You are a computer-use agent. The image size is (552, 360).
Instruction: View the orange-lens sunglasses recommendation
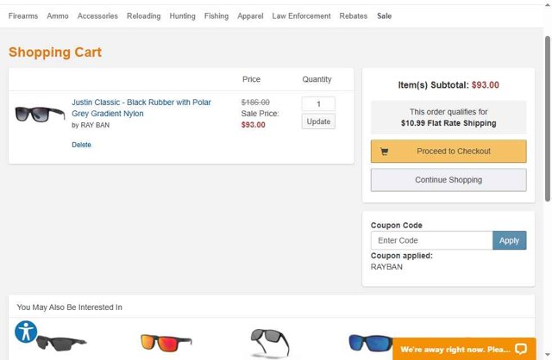[x=166, y=344]
